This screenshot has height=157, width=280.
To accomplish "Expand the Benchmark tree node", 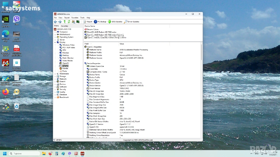I will click(55, 97).
